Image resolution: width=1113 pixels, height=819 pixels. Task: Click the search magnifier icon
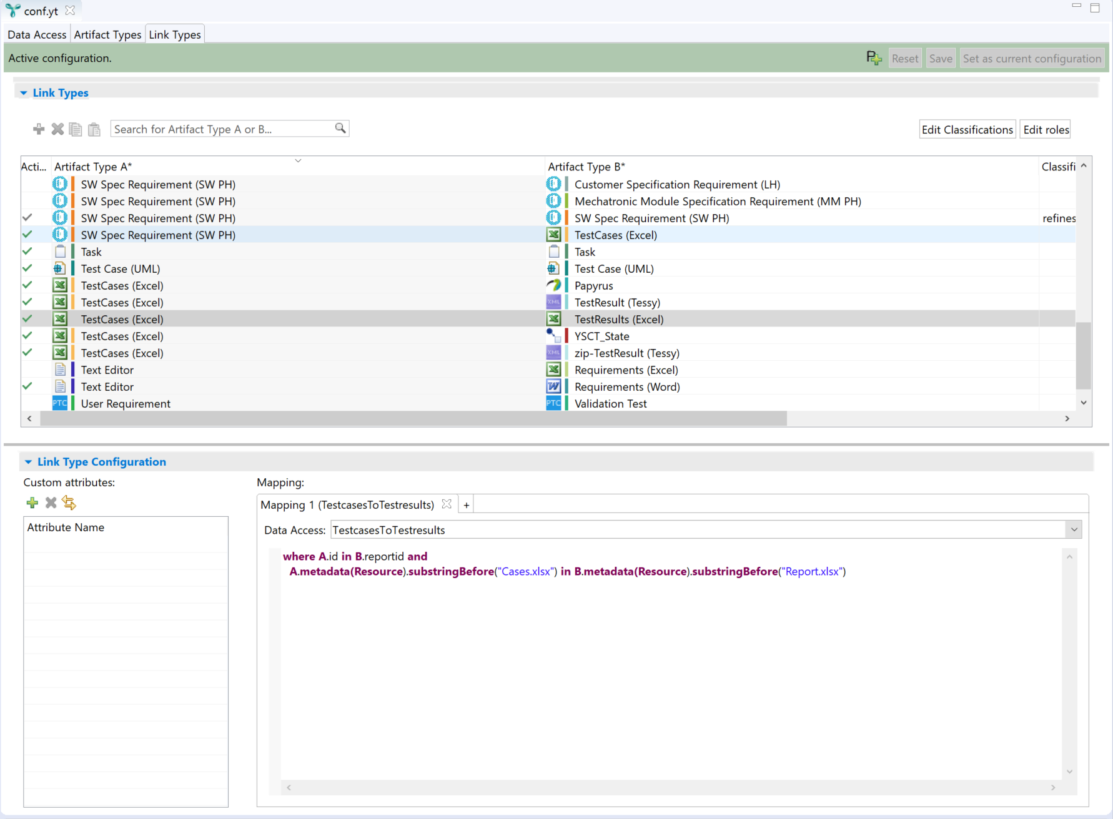click(x=340, y=128)
